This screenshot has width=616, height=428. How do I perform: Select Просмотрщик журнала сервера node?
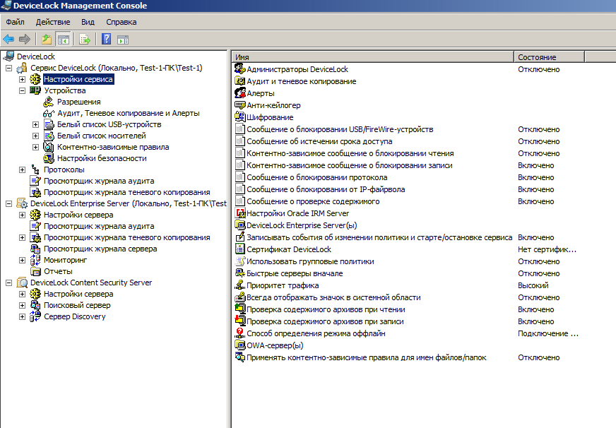(x=100, y=249)
